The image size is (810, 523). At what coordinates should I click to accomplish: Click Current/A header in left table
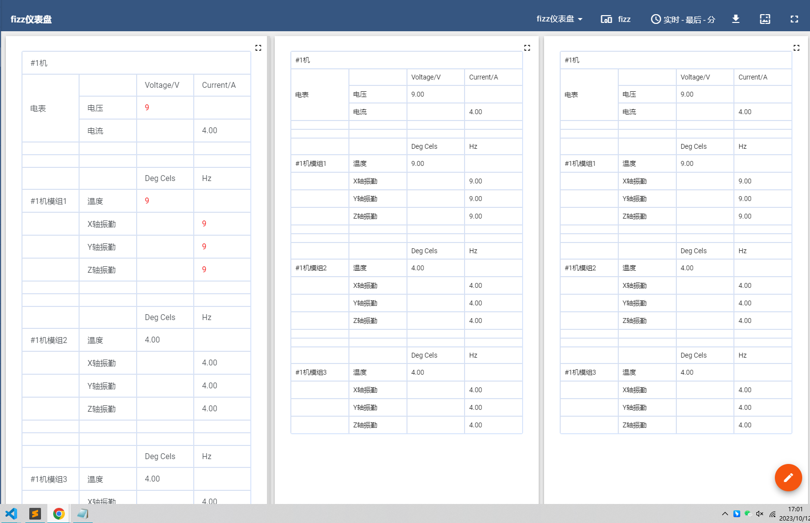pyautogui.click(x=219, y=85)
